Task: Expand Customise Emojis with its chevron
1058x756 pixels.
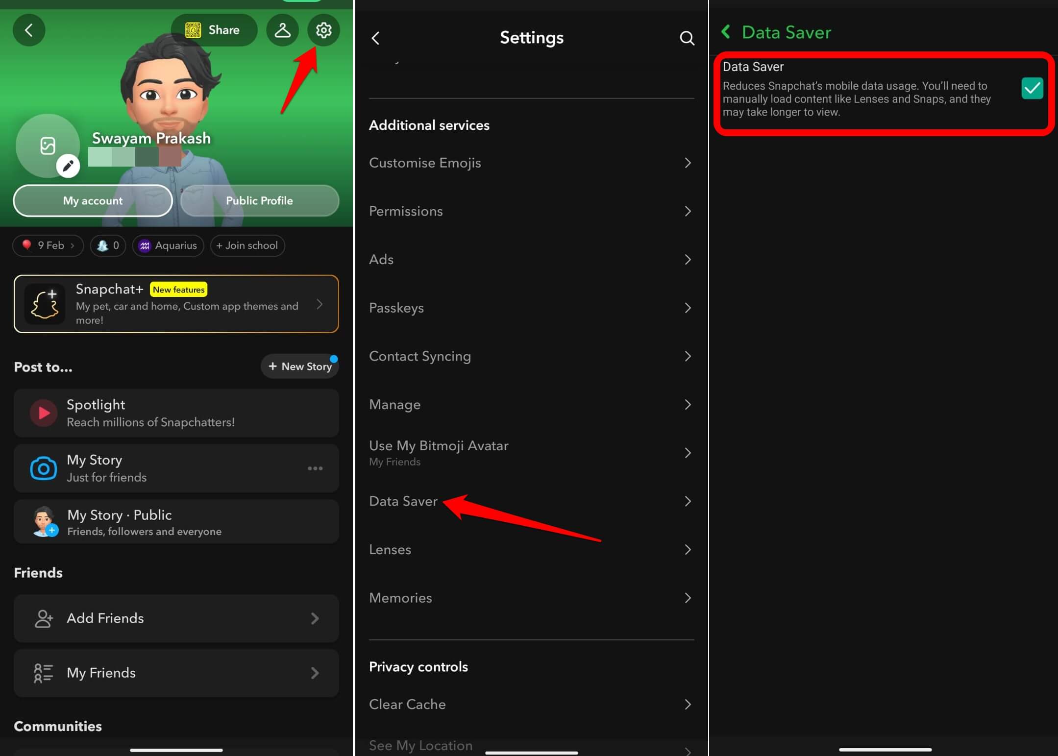Action: (x=688, y=163)
